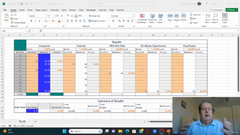Apply Underline formatting

pyautogui.click(x=39, y=21)
